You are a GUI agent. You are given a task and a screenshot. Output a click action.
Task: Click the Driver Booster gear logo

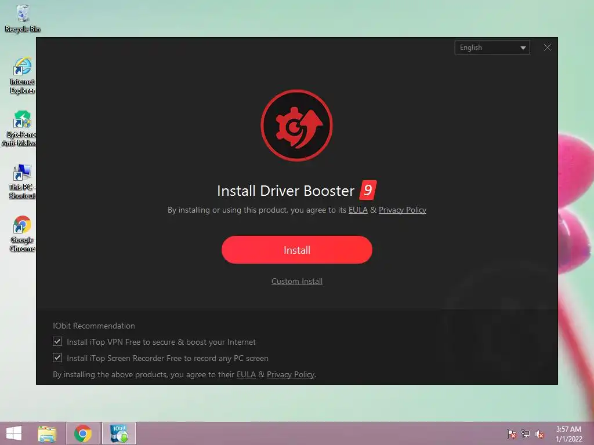point(296,125)
